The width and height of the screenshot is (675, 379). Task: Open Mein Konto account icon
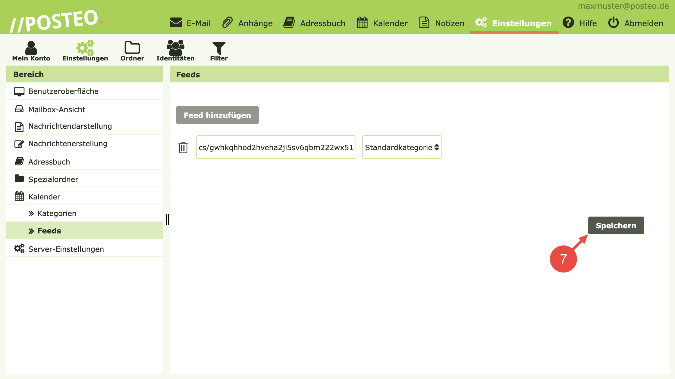[31, 48]
